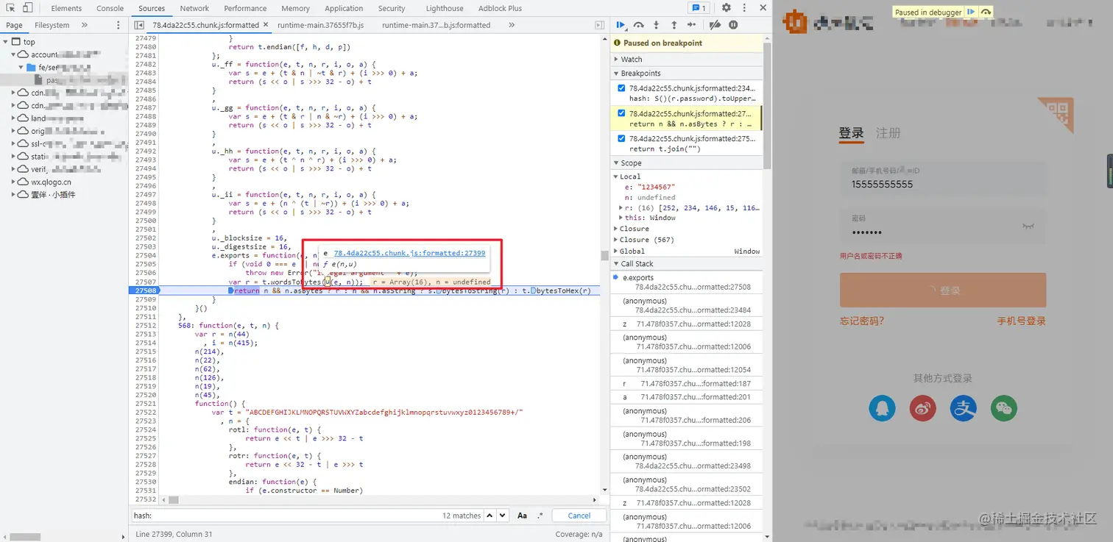The width and height of the screenshot is (1113, 542).
Task: Click the debugger sidebar vertical scrollbar
Action: coord(768,107)
